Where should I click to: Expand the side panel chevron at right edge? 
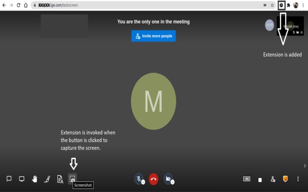(304, 166)
